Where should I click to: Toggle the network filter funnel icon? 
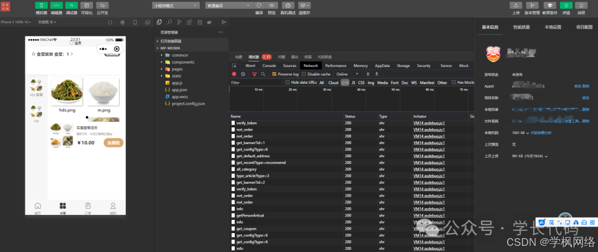255,74
